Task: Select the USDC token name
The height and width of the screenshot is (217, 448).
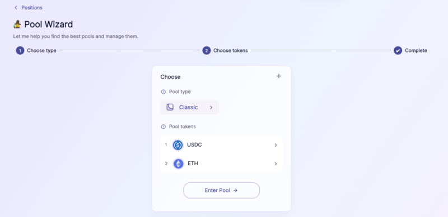Action: point(194,145)
